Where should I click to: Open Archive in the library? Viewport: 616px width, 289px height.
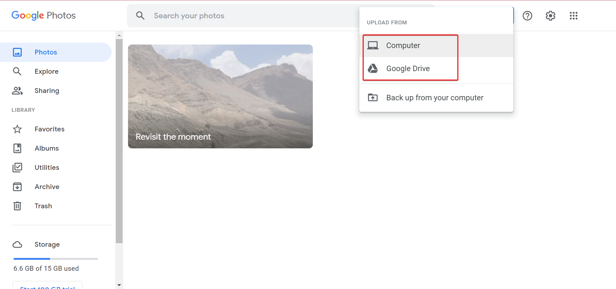click(56, 187)
